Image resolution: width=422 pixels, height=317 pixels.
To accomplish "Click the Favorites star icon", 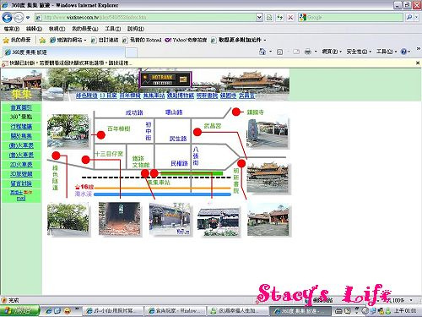I will click(6, 40).
